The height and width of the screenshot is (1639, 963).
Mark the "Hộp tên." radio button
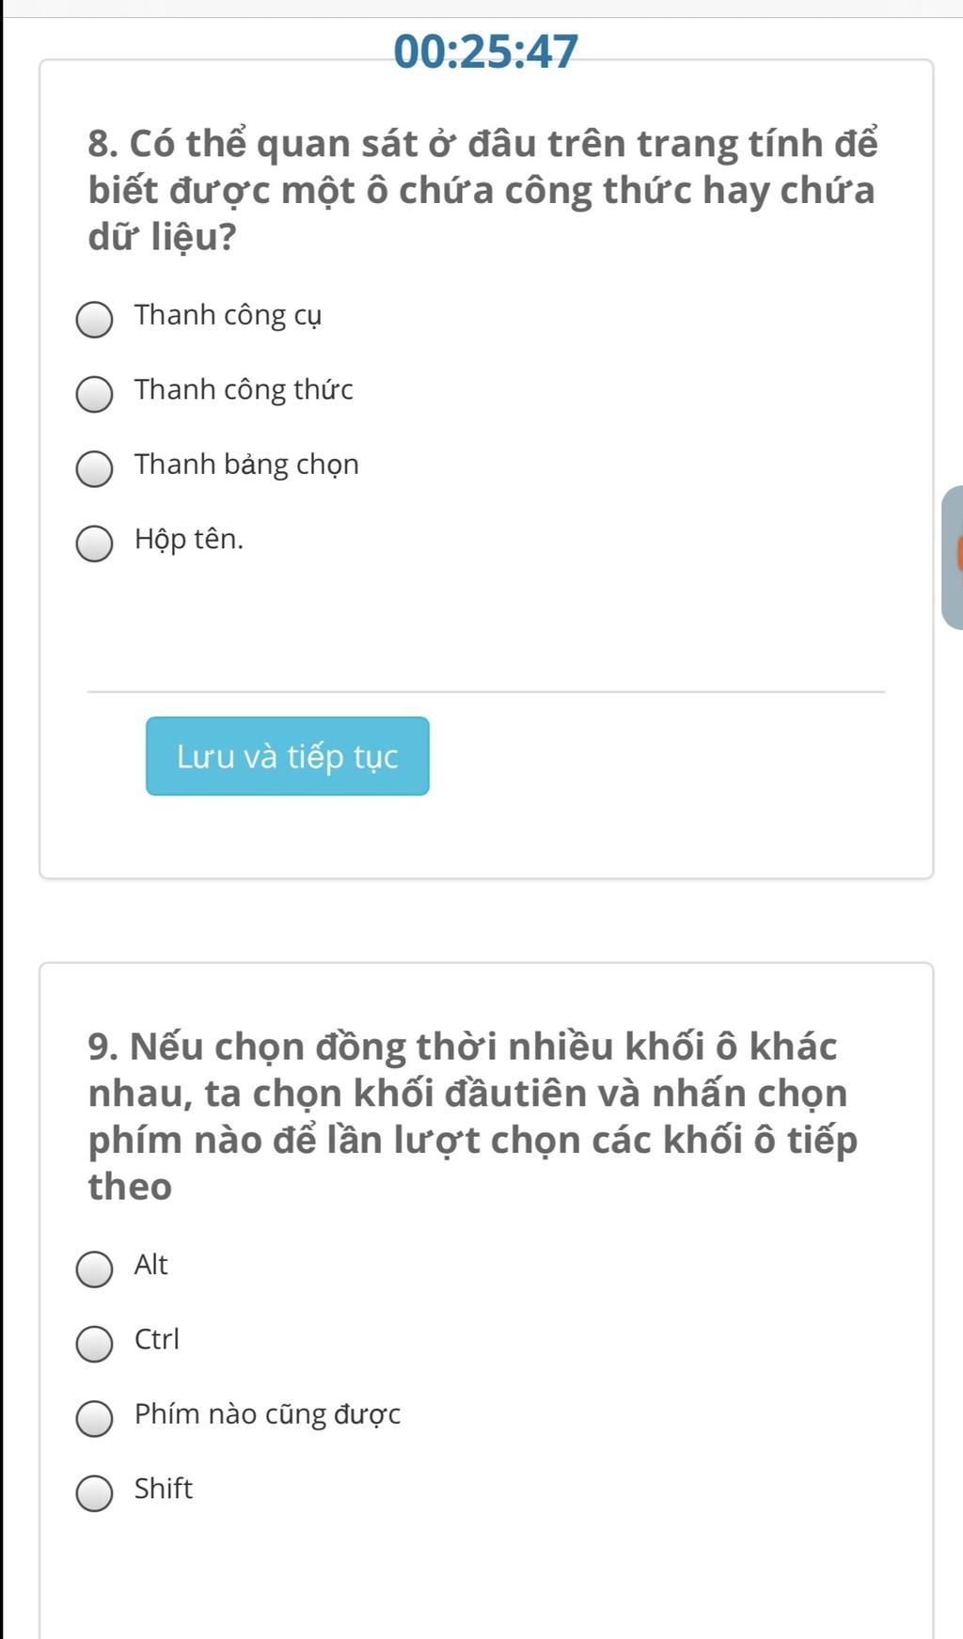pos(94,544)
